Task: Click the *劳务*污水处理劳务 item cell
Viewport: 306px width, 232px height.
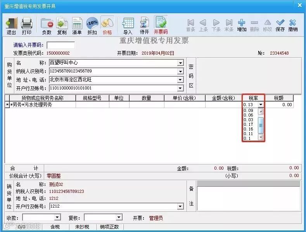Action: tap(43, 105)
